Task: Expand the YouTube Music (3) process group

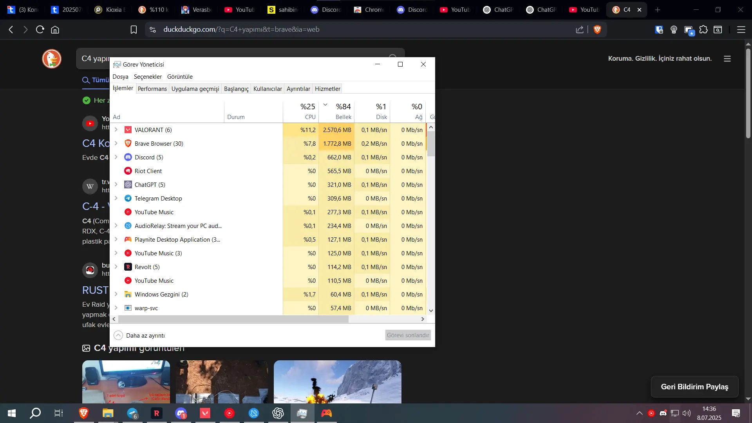Action: click(116, 253)
